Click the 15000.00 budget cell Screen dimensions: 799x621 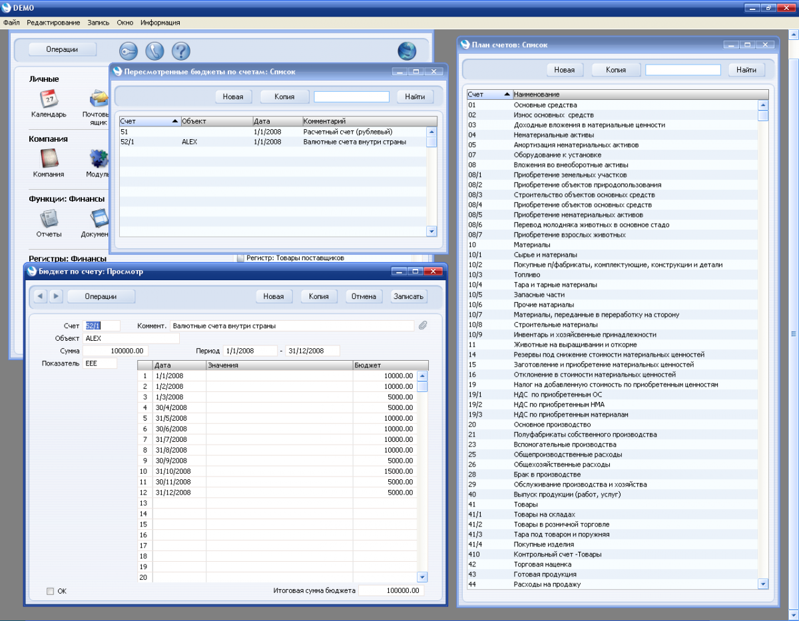pos(385,471)
